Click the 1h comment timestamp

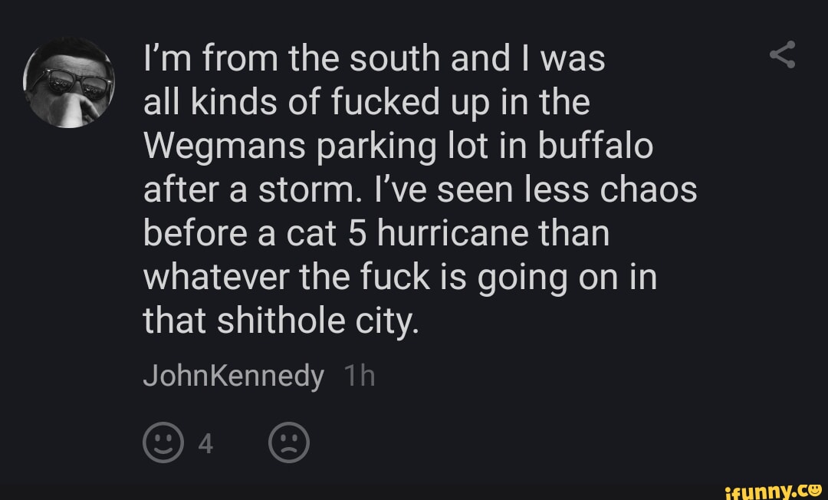click(x=359, y=377)
